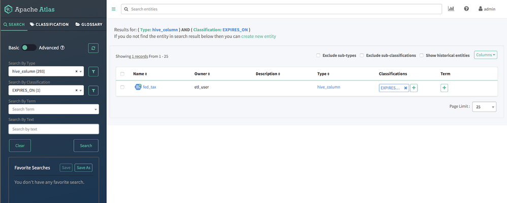Screen dimensions: 507x203
Task: Add a classification with the plus icon
Action: [414, 88]
